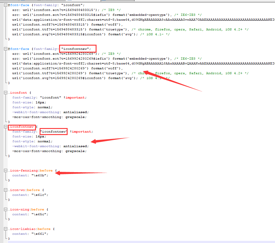Click iconfont.woff?t=156992428O269 url line
Viewport: 275px width, 243px height.
[x=68, y=68]
